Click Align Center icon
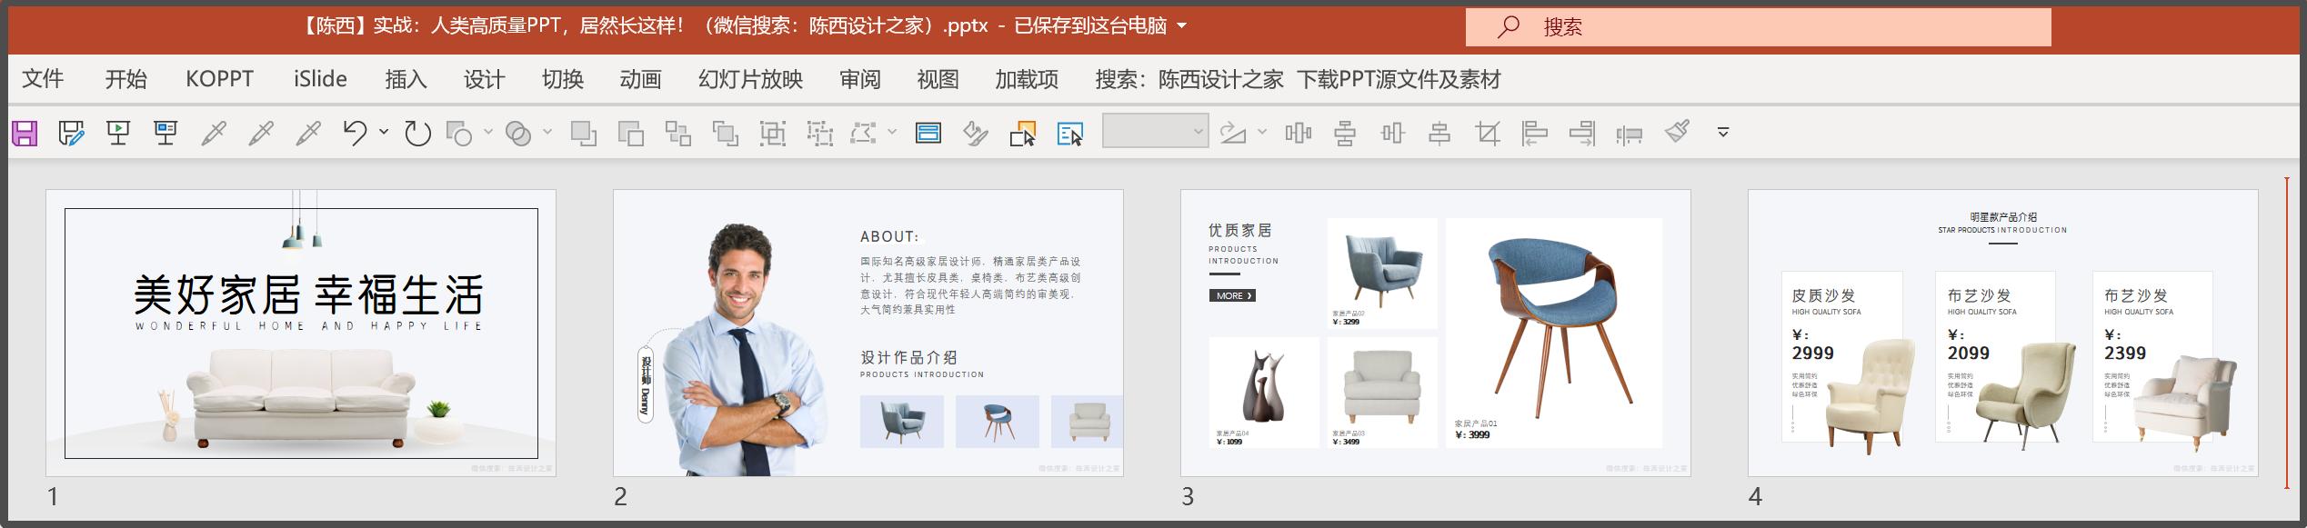The height and width of the screenshot is (528, 2307). pos(1439,134)
